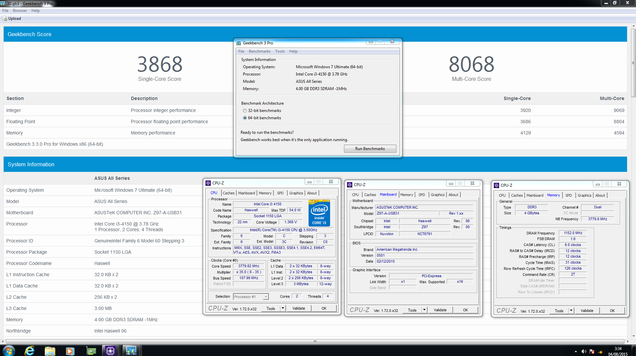Click Core Voltage value 1.368 V
The height and width of the screenshot is (356, 636).
[291, 222]
